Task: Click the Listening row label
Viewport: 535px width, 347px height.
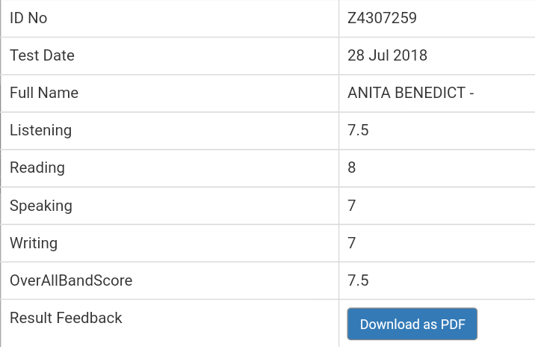Action: pos(40,130)
